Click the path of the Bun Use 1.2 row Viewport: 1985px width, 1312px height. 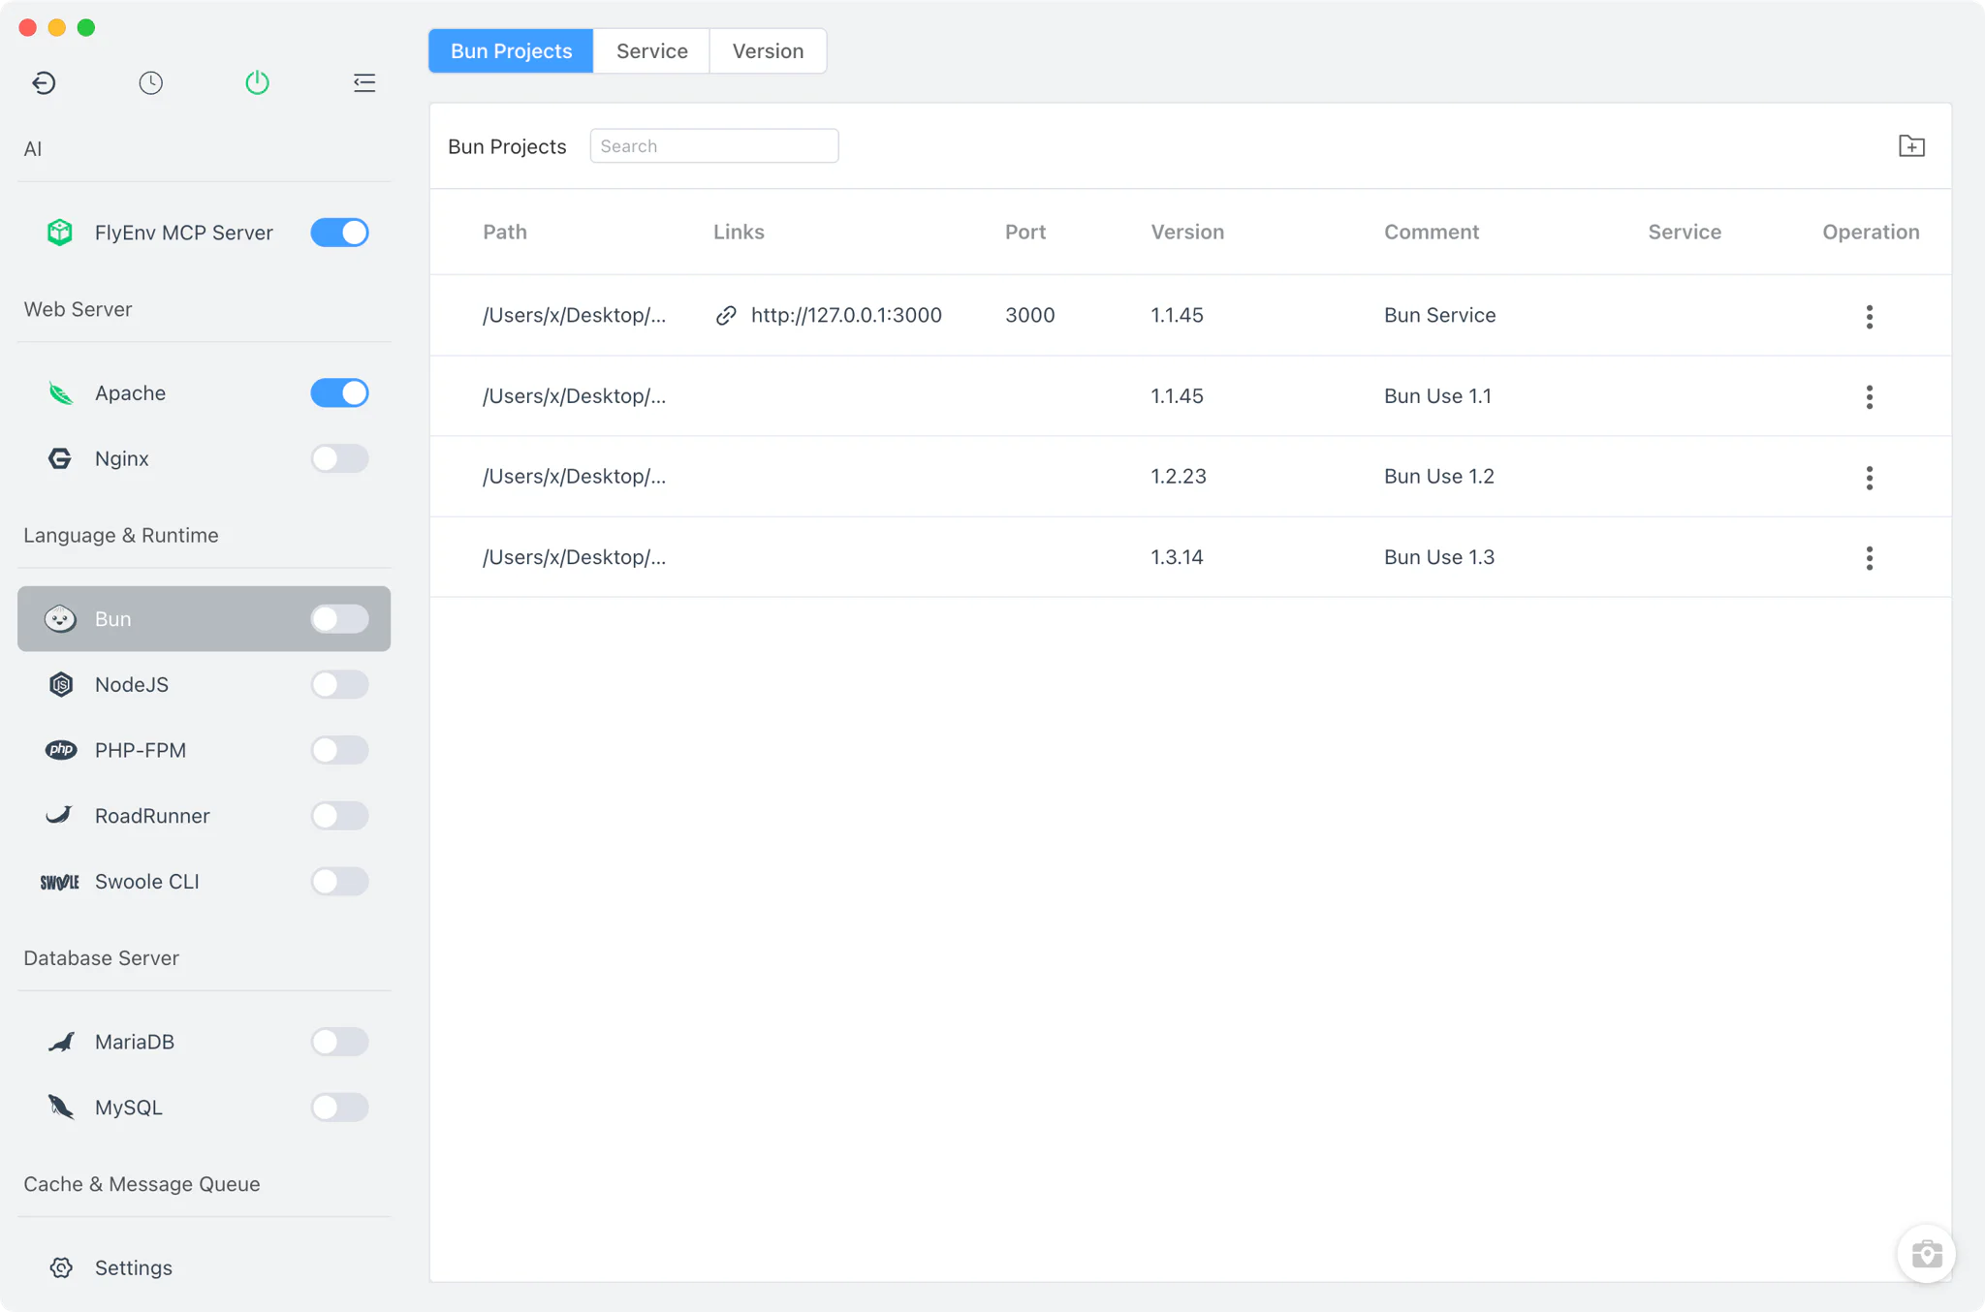pyautogui.click(x=574, y=476)
